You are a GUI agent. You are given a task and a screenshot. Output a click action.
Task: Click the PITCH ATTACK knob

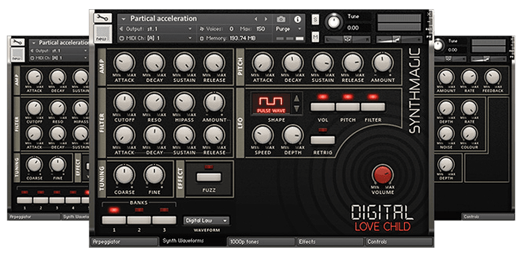tap(262, 62)
